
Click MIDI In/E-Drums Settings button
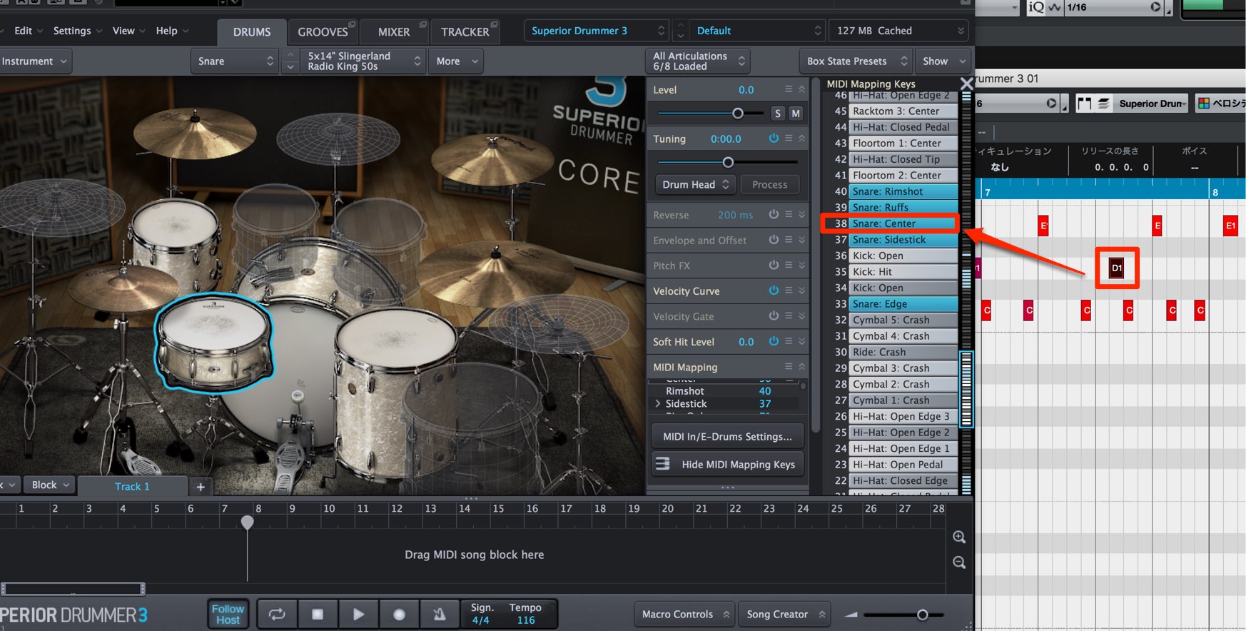727,436
